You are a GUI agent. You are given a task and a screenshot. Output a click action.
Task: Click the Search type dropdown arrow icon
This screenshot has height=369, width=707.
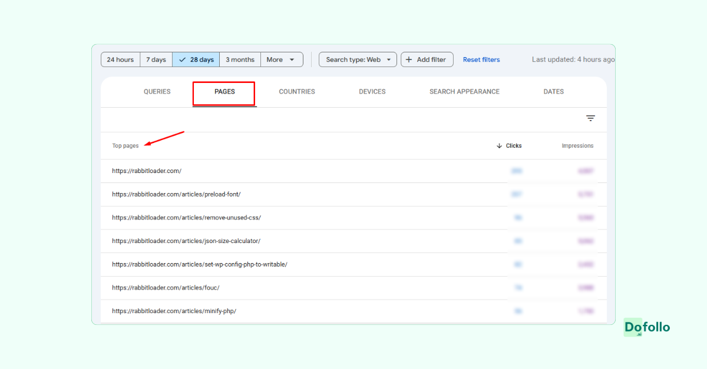tap(389, 59)
